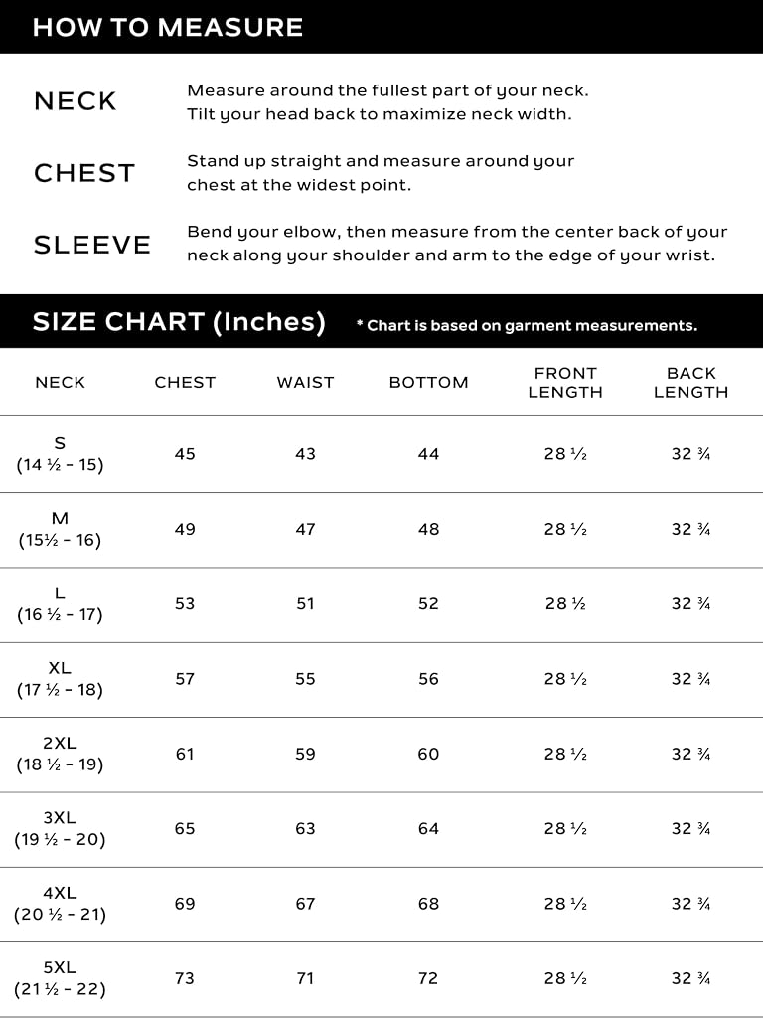The image size is (763, 1018).
Task: Click the BOTTOM column header
Action: click(x=429, y=383)
